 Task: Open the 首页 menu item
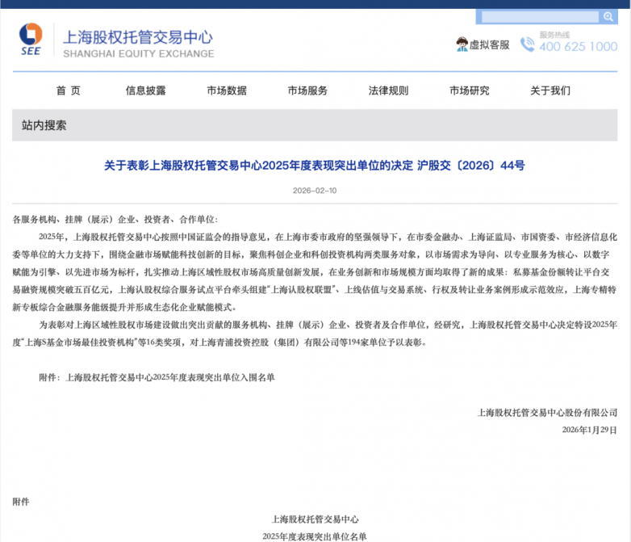tap(68, 90)
